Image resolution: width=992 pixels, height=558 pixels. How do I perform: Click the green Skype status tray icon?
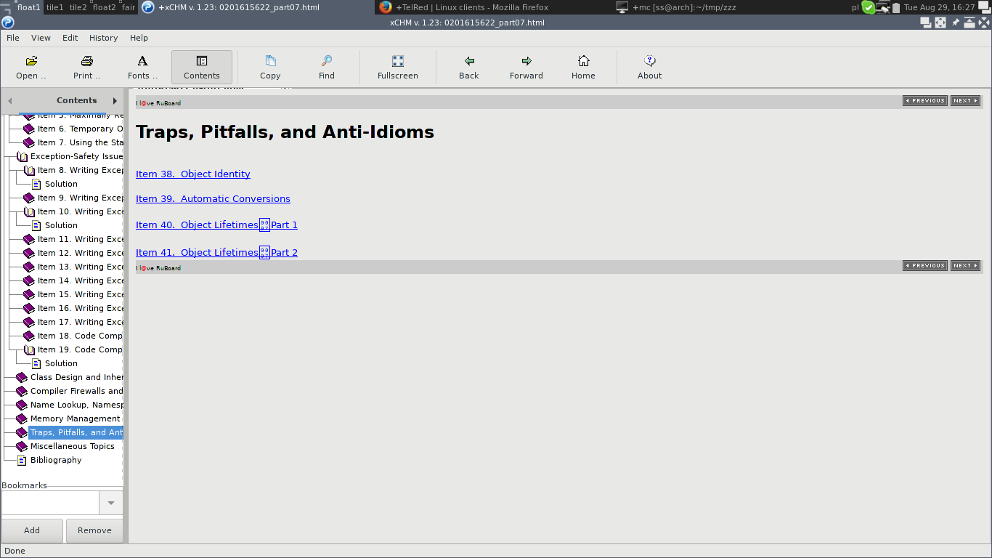coord(869,7)
